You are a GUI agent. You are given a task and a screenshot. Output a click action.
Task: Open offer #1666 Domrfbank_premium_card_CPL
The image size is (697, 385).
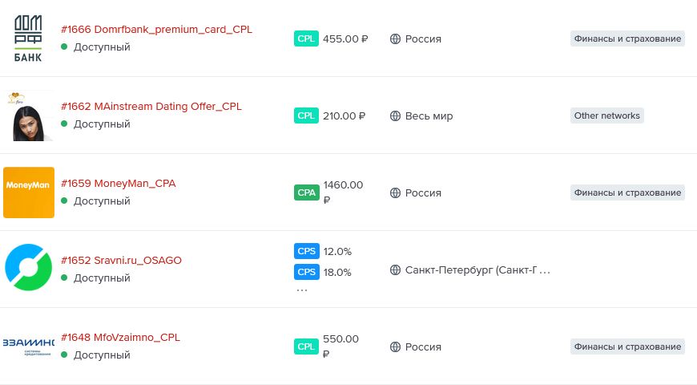[x=156, y=30]
